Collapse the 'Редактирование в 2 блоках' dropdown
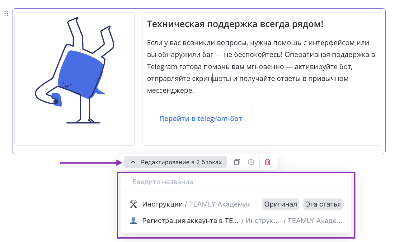The image size is (399, 242). tap(175, 162)
